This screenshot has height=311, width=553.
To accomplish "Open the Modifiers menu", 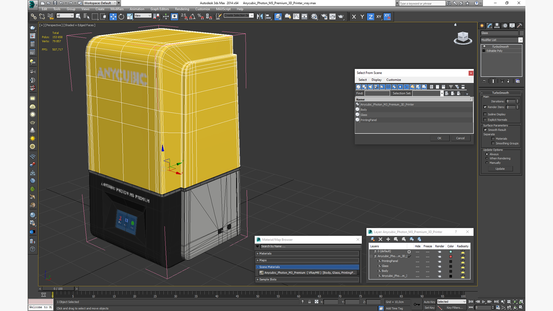I will [x=117, y=9].
